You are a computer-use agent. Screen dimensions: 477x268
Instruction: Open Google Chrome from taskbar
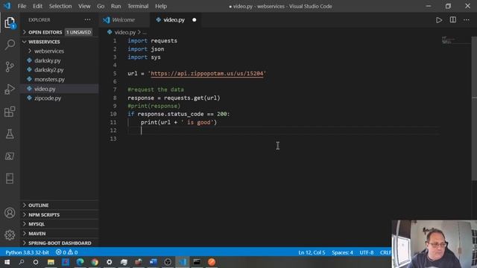click(x=95, y=262)
